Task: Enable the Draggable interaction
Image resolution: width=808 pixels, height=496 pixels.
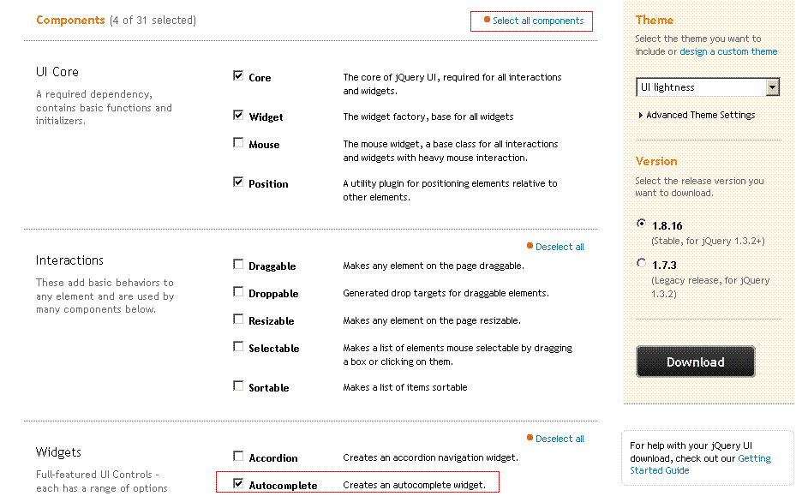Action: 238,263
